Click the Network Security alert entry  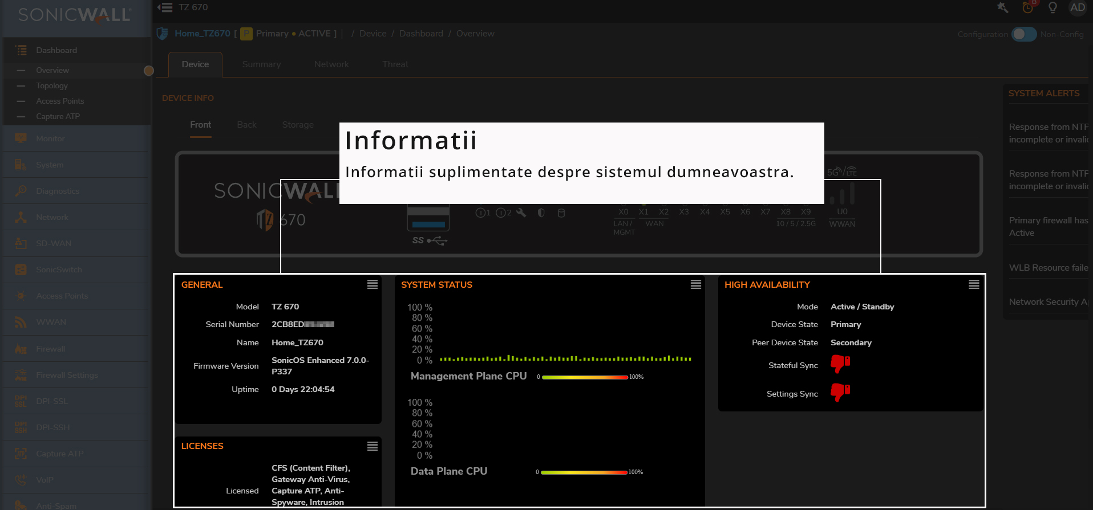pyautogui.click(x=1049, y=302)
